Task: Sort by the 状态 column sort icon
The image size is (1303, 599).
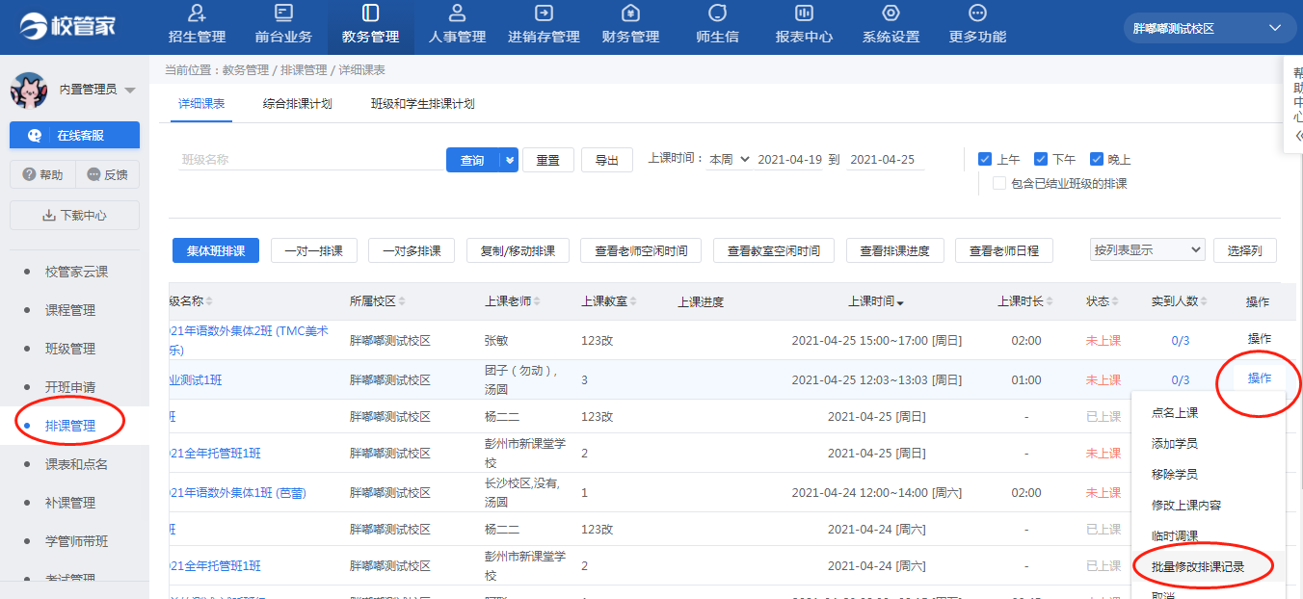Action: pos(1116,302)
